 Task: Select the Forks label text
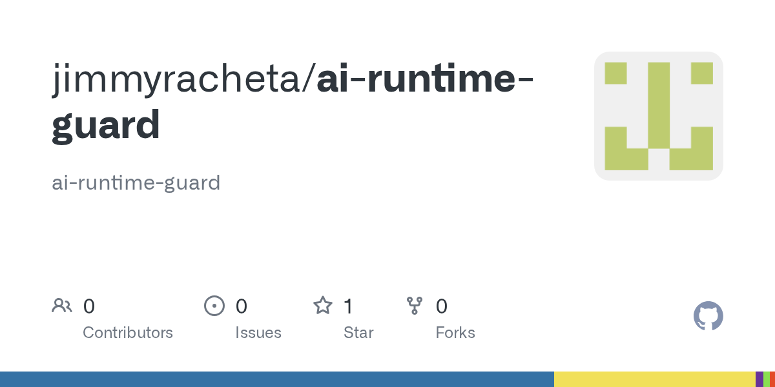(455, 333)
